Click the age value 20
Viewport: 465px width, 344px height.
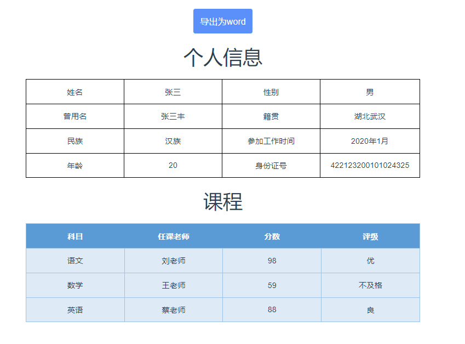[173, 165]
